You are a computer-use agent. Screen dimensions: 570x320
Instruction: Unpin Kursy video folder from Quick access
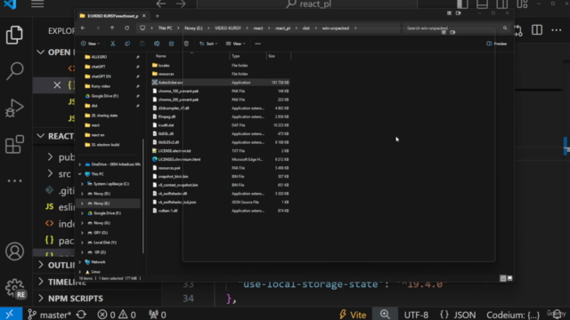pos(138,86)
